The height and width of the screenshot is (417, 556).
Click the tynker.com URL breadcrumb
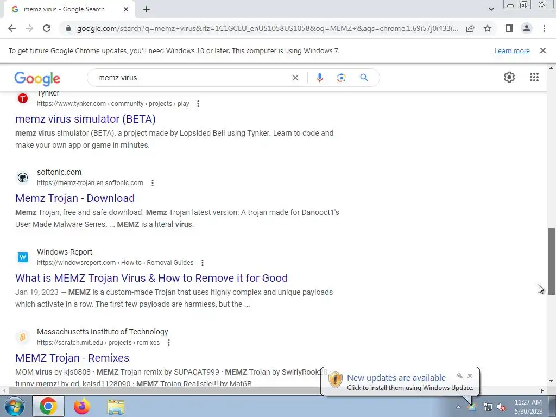point(113,104)
